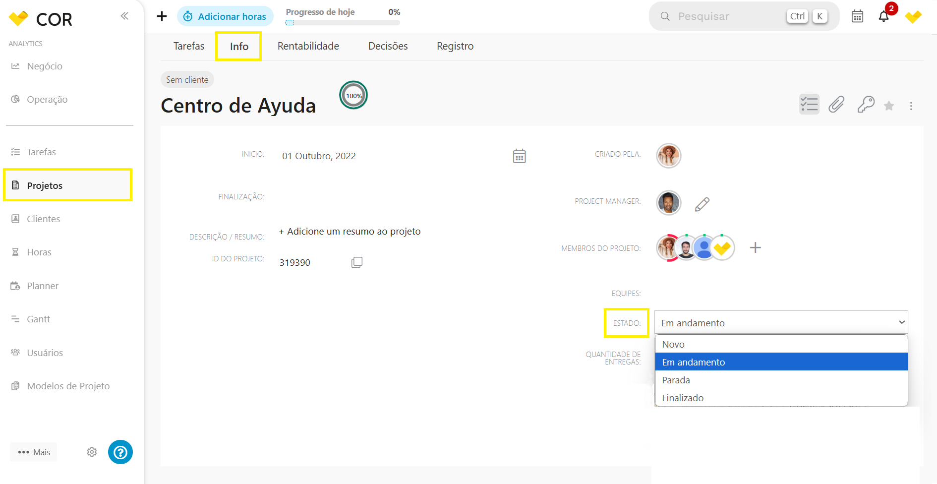
Task: Switch to the Info tab
Action: pyautogui.click(x=239, y=46)
